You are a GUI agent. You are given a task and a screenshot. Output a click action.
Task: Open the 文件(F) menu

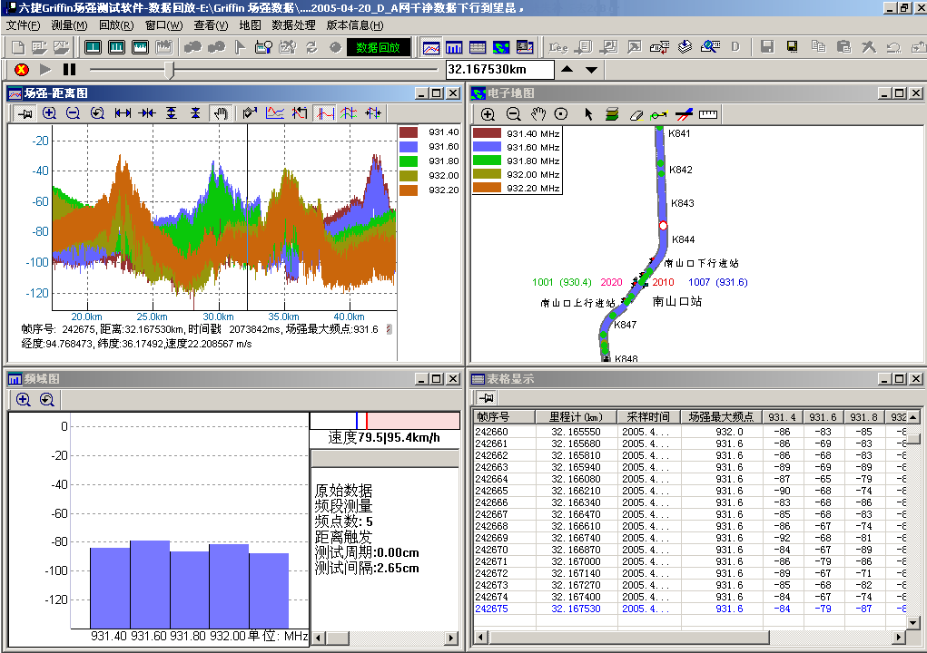coord(23,25)
